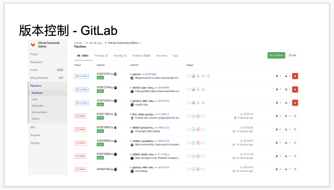Click failed status badge of pipeline #10571382

coord(80,116)
